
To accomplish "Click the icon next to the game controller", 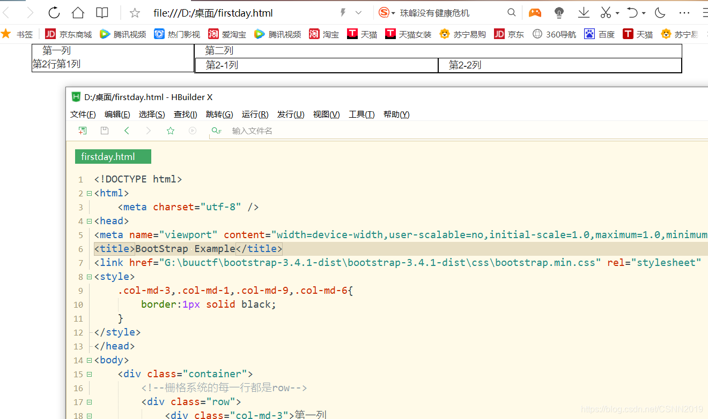I will click(x=559, y=13).
